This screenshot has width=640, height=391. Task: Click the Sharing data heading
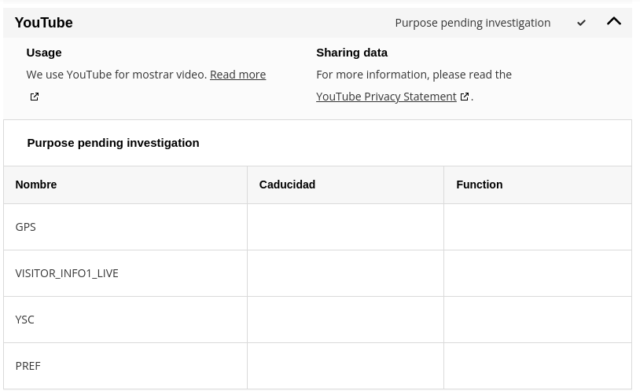pos(351,53)
